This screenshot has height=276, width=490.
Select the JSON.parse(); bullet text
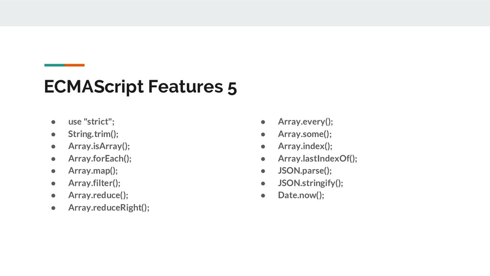pos(305,171)
